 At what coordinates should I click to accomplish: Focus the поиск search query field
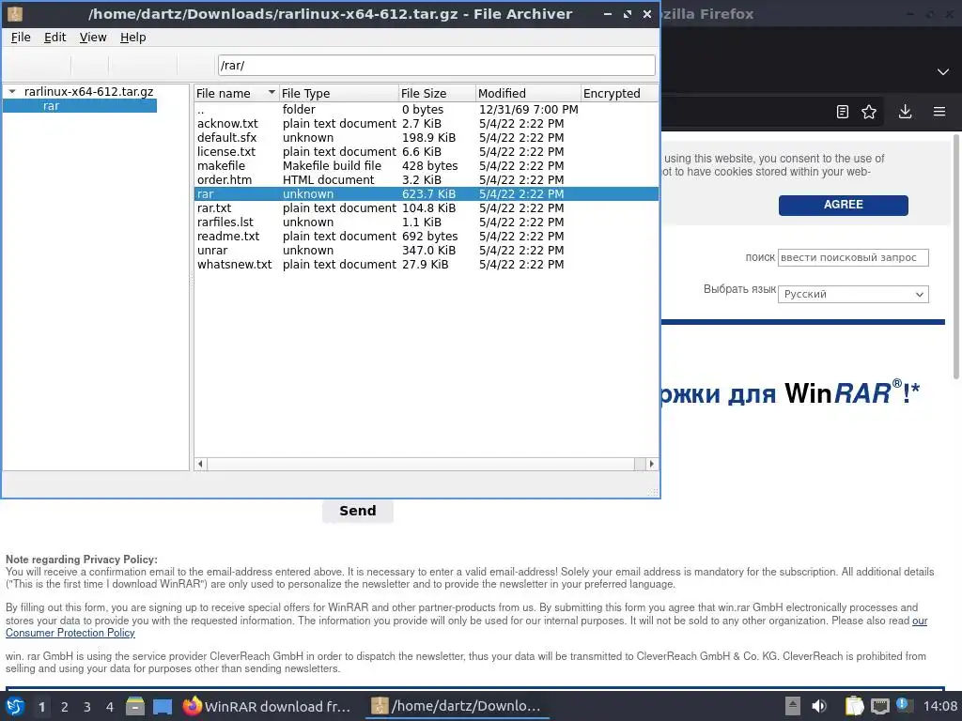(853, 257)
